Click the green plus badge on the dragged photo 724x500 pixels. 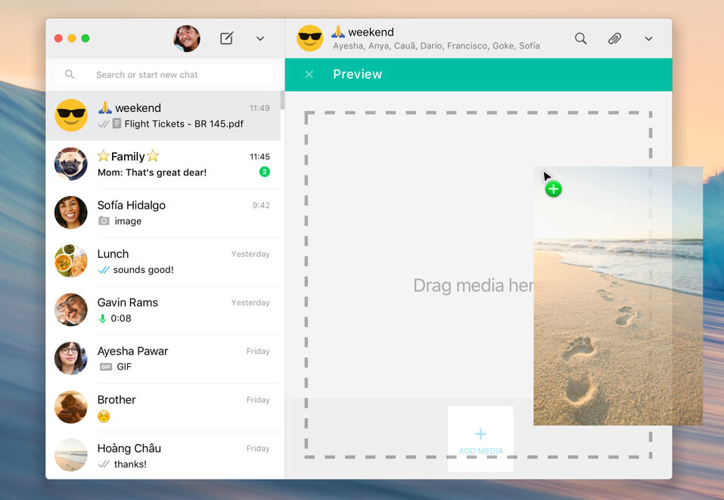[x=553, y=188]
